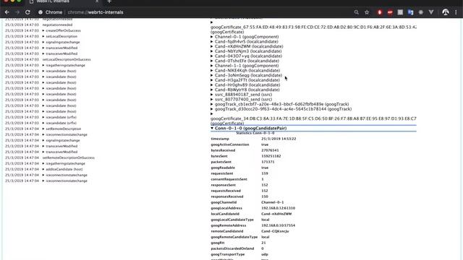Click the browser forward arrow
Image resolution: width=463 pixels, height=260 pixels.
pos(17,12)
